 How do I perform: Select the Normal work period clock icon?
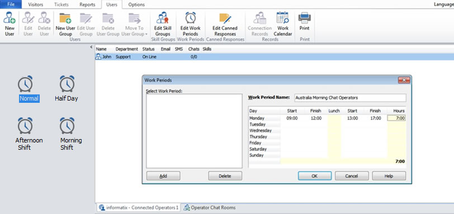tap(25, 84)
